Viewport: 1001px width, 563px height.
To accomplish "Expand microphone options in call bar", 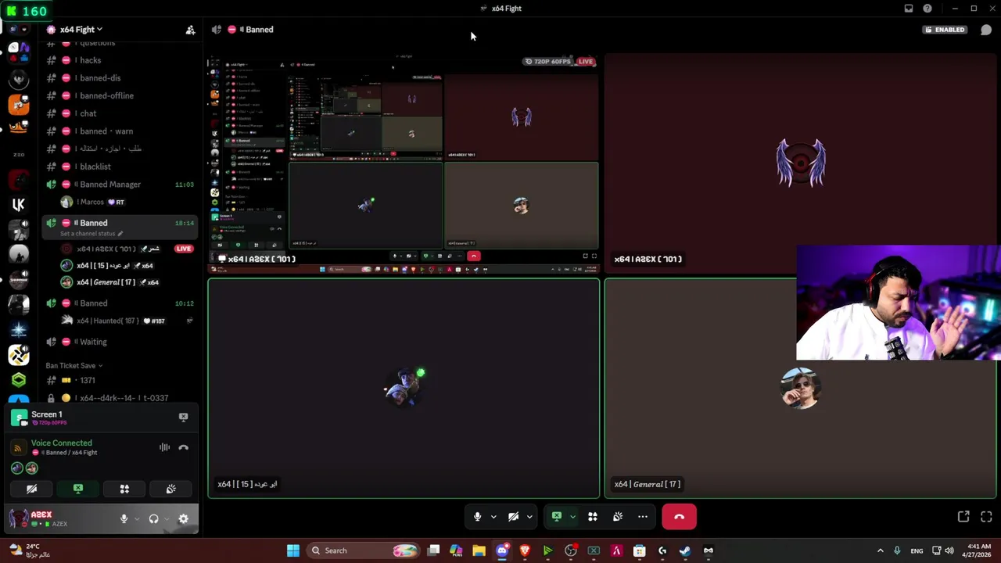I will coord(493,517).
